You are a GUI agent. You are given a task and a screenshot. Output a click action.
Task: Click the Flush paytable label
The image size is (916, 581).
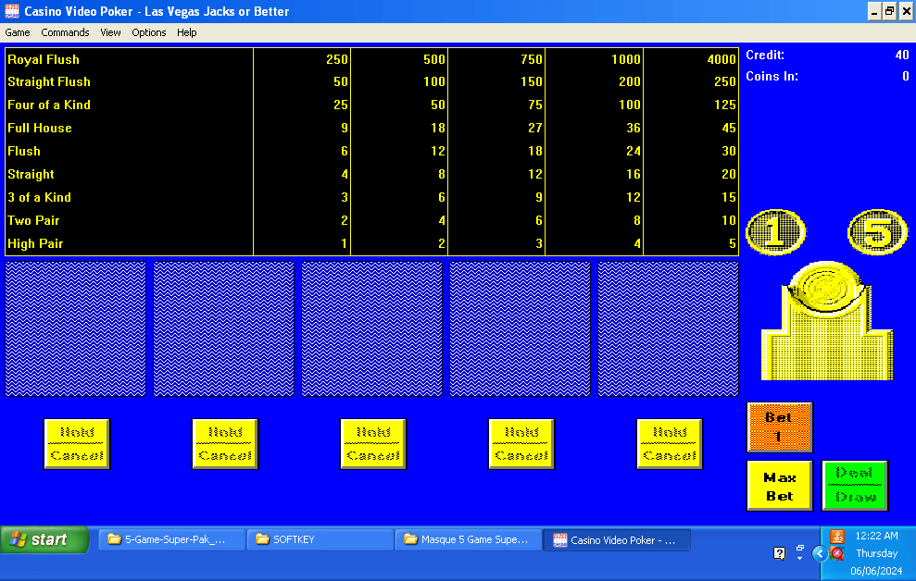(24, 152)
